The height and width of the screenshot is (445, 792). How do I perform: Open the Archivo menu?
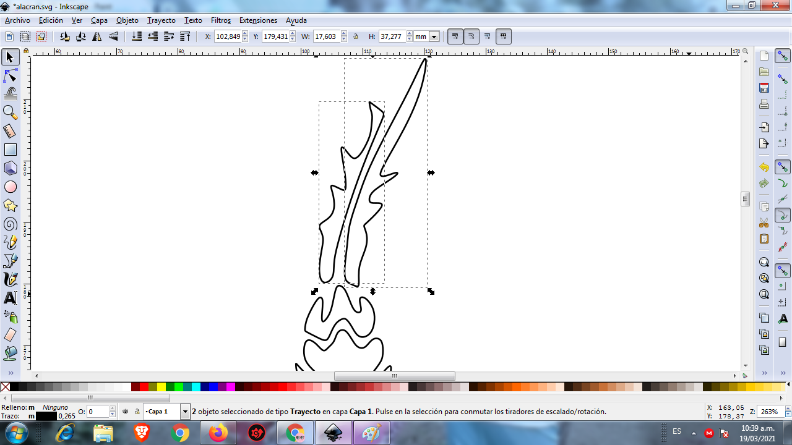pos(17,20)
